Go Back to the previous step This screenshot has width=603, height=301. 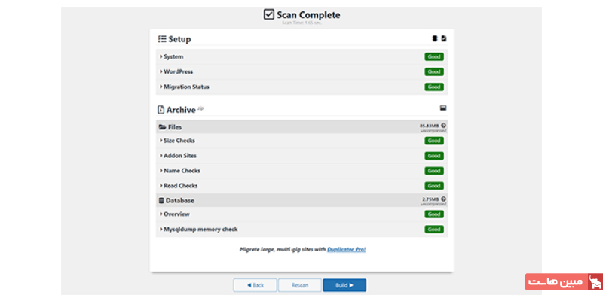pyautogui.click(x=255, y=285)
